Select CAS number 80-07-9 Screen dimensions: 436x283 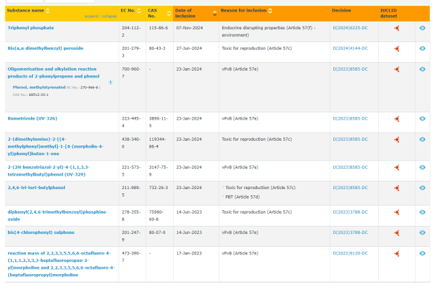pyautogui.click(x=157, y=233)
